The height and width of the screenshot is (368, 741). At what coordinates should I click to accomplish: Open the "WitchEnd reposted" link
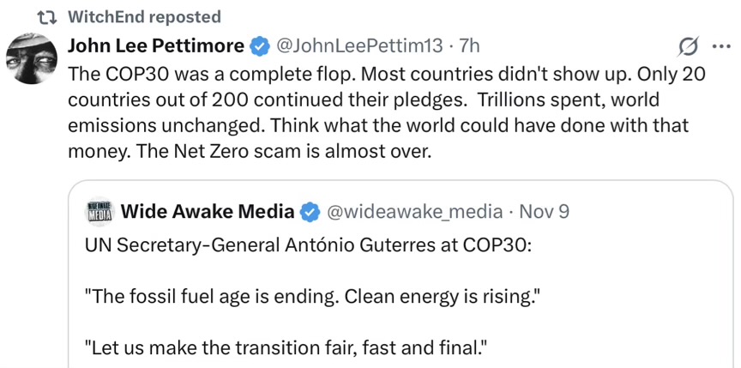pos(143,16)
